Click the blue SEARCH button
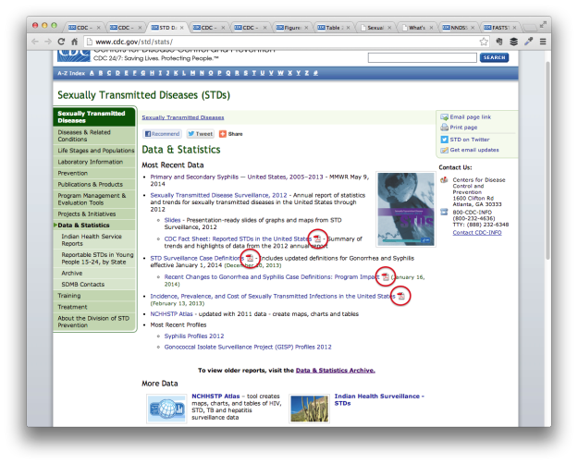This screenshot has width=578, height=464. pyautogui.click(x=494, y=57)
